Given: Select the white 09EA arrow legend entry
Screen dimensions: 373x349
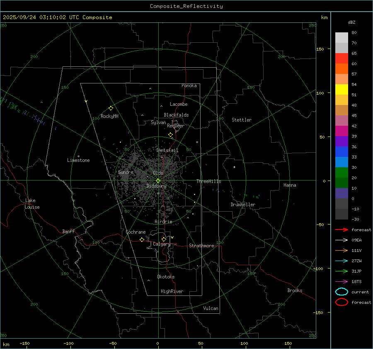Looking at the screenshot, I should [342, 240].
